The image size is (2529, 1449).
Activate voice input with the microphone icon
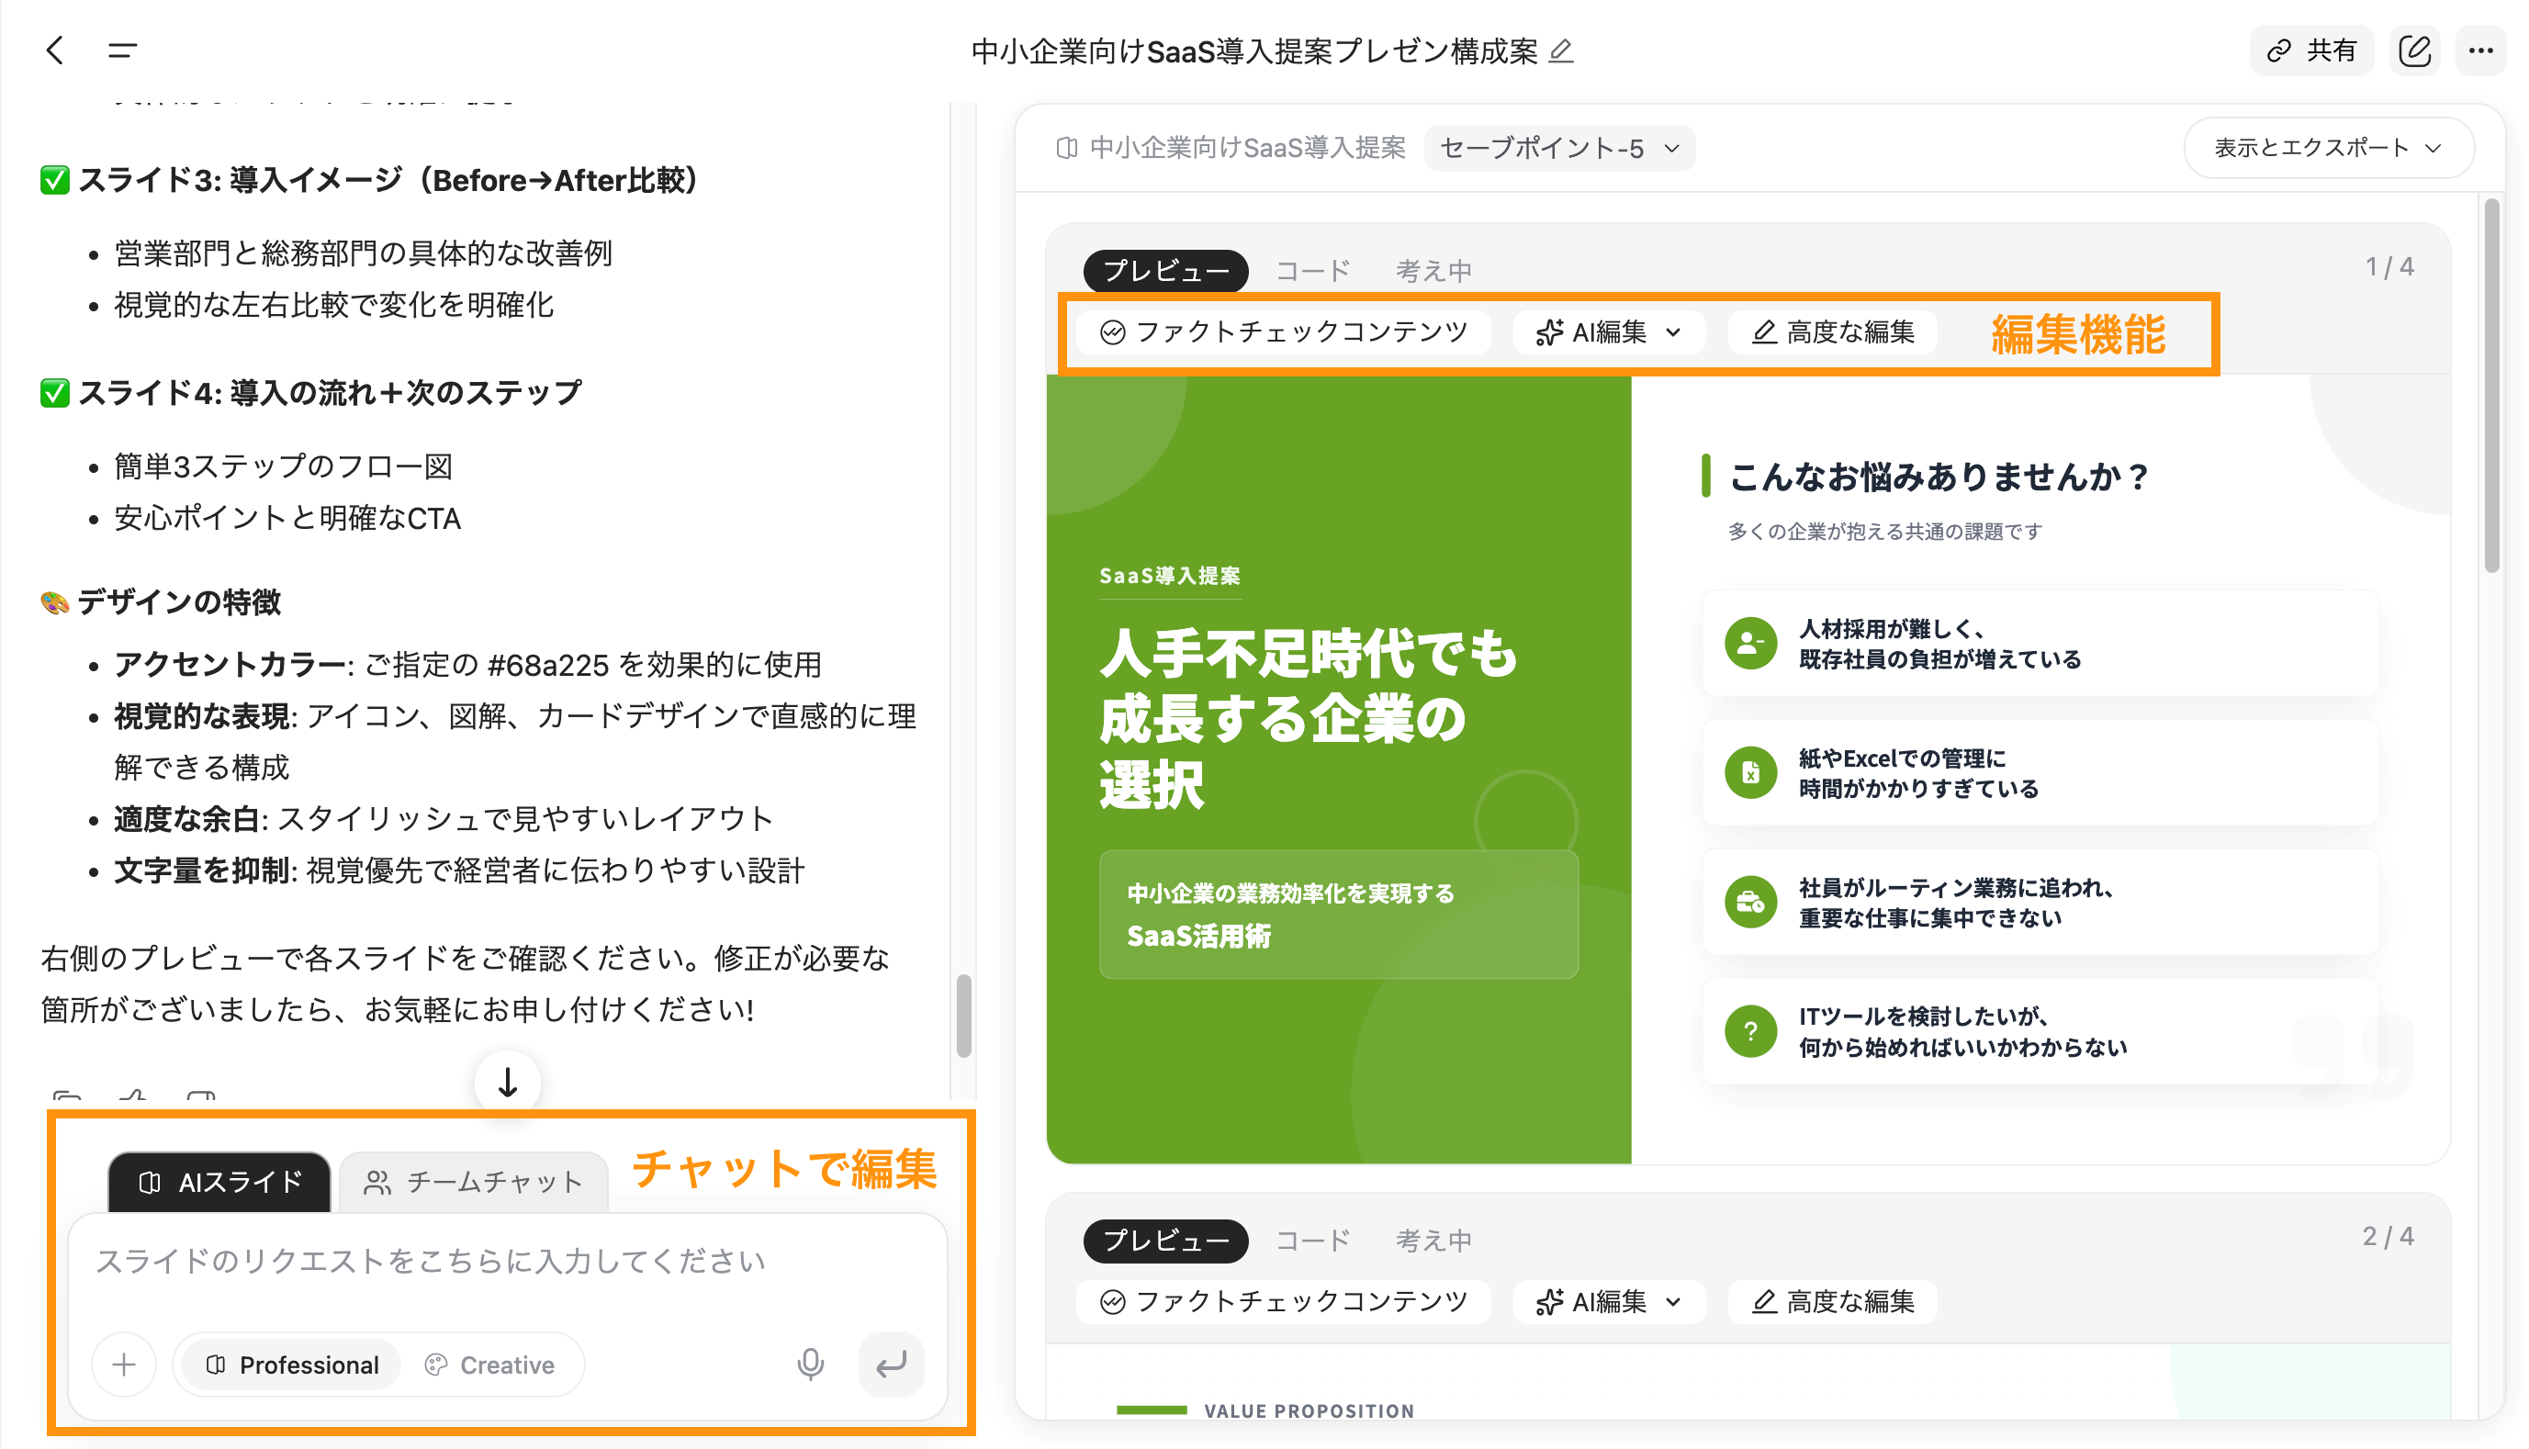(810, 1365)
